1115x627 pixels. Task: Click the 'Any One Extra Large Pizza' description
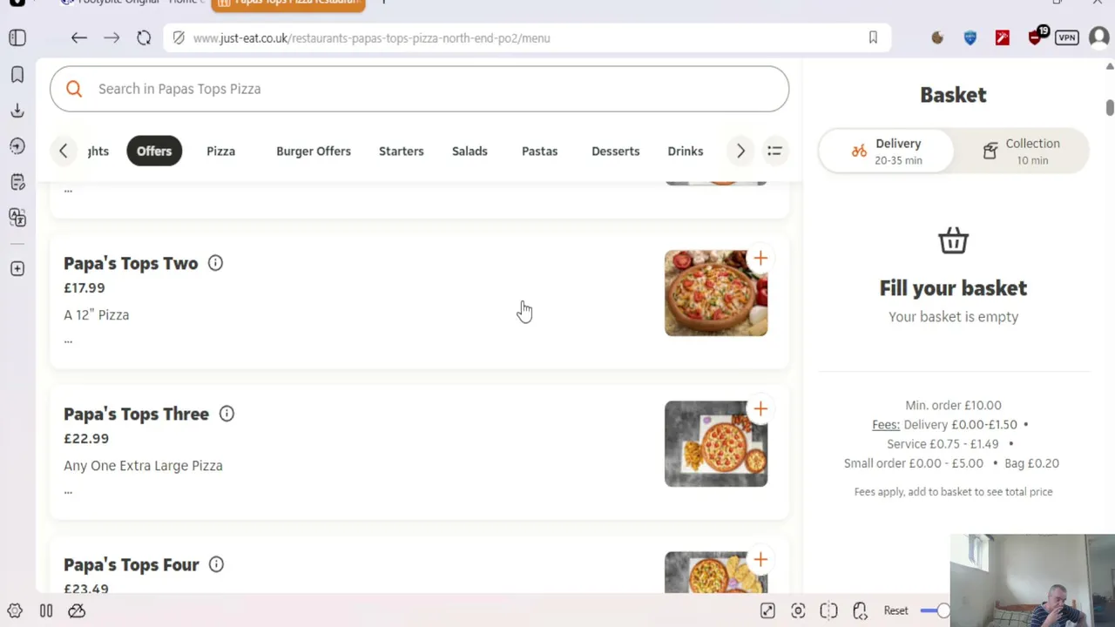pyautogui.click(x=143, y=466)
